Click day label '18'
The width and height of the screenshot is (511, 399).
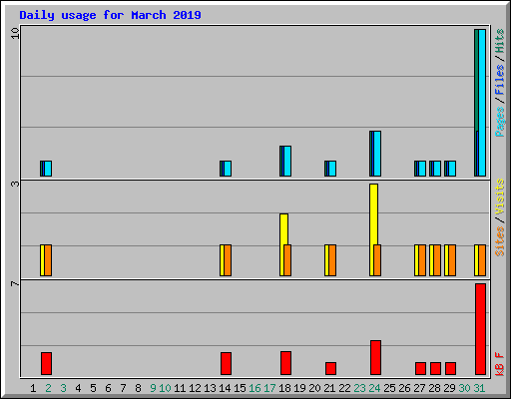pos(284,388)
